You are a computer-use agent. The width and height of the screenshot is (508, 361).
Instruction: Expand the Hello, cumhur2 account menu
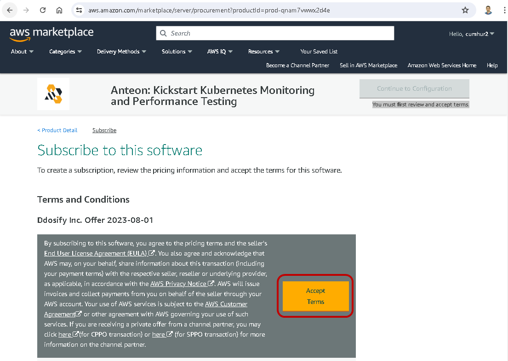[471, 34]
